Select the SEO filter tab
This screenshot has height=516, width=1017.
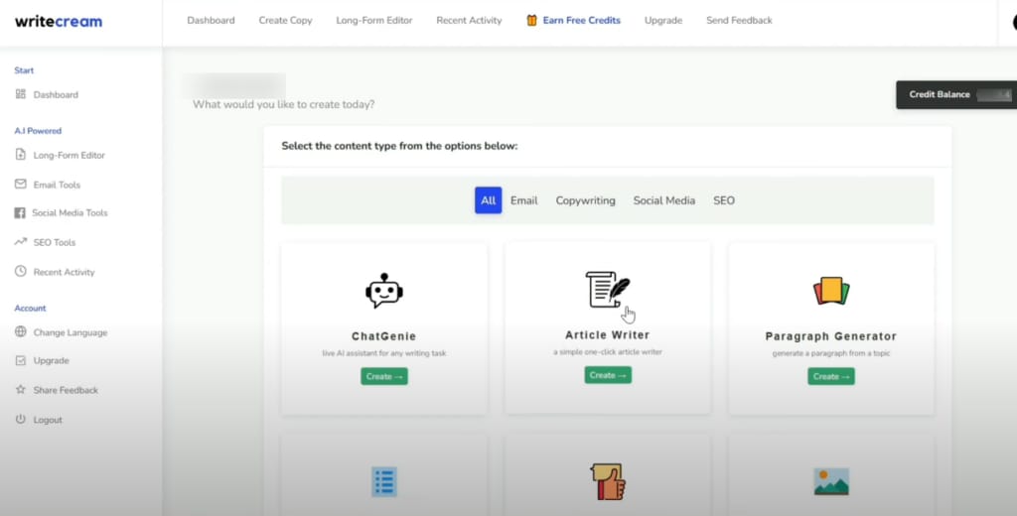[724, 200]
